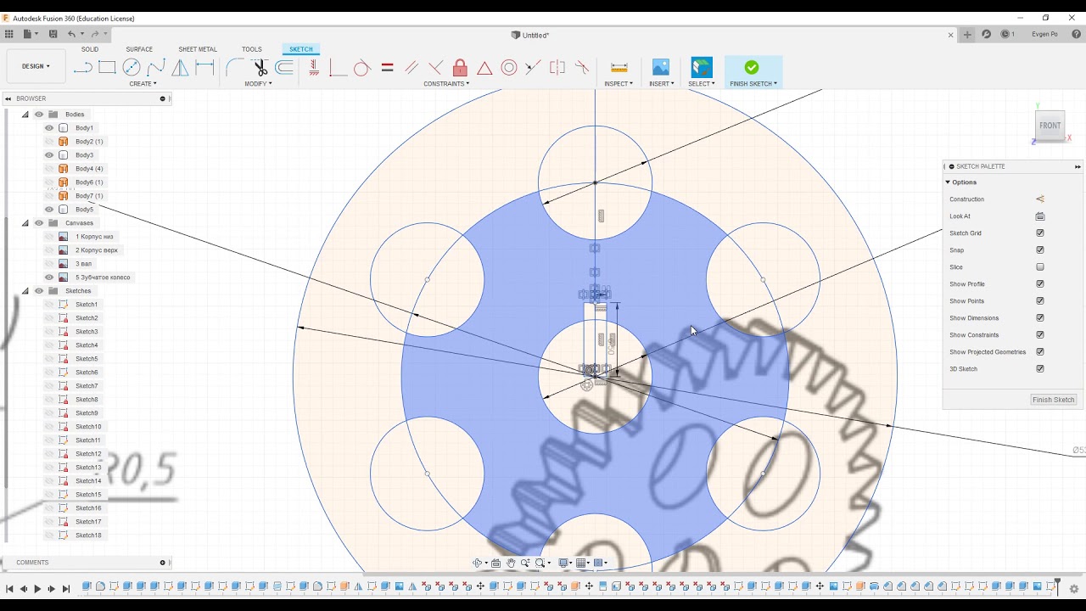Enable the Slice checkbox
The height and width of the screenshot is (611, 1086).
click(1040, 267)
